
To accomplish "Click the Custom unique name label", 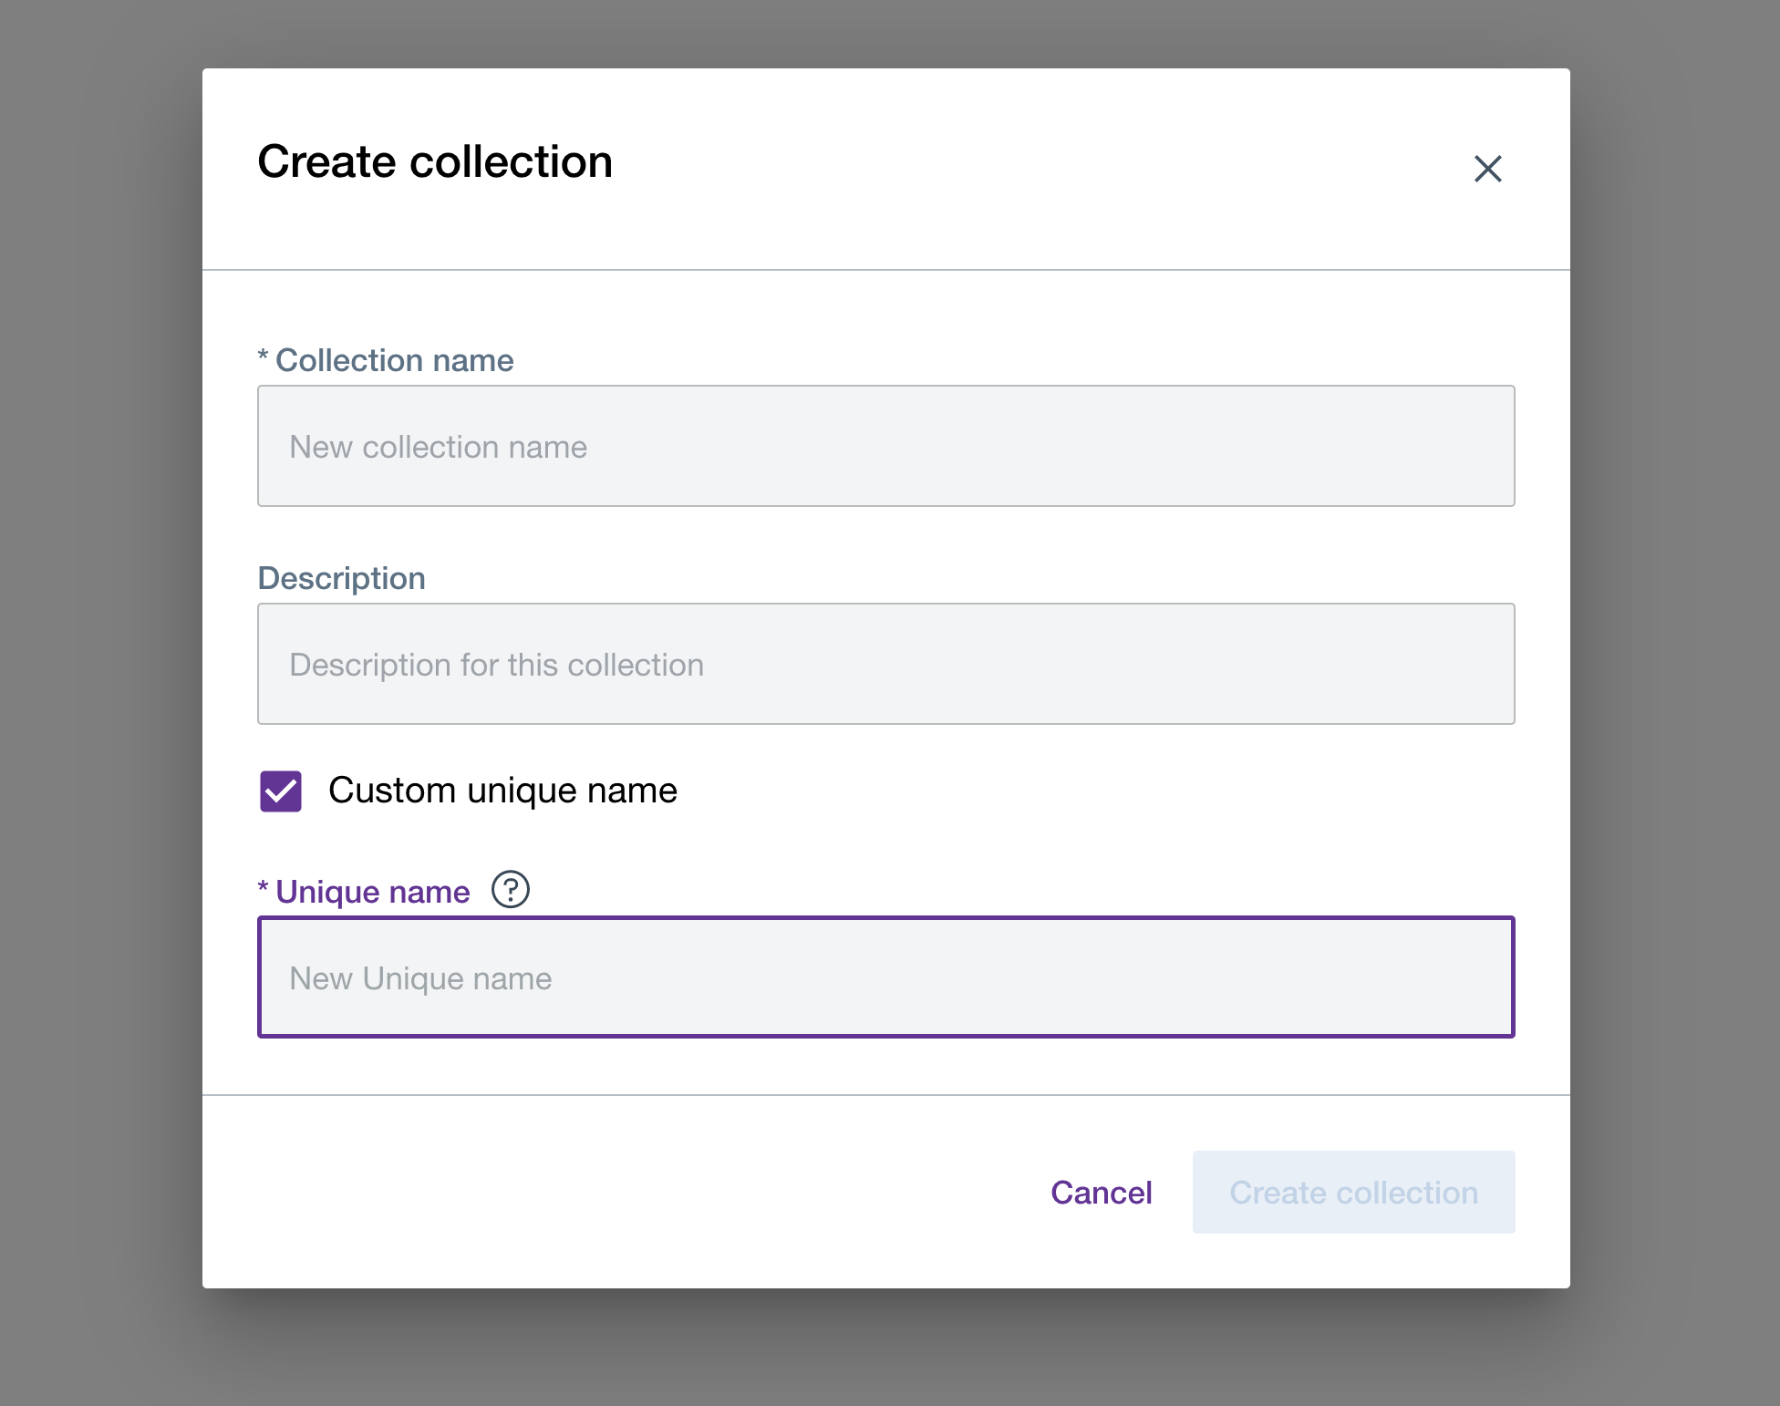I will (x=503, y=791).
